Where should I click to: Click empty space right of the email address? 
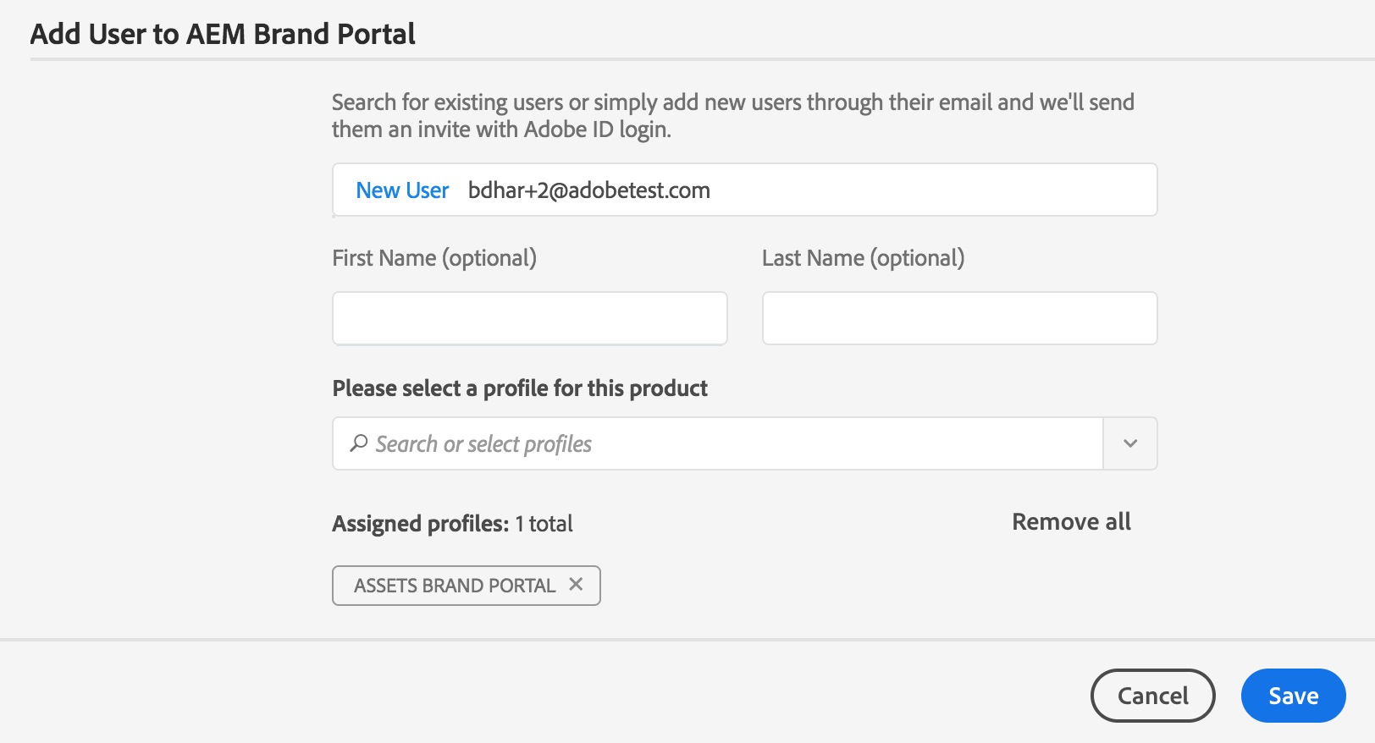(x=931, y=190)
